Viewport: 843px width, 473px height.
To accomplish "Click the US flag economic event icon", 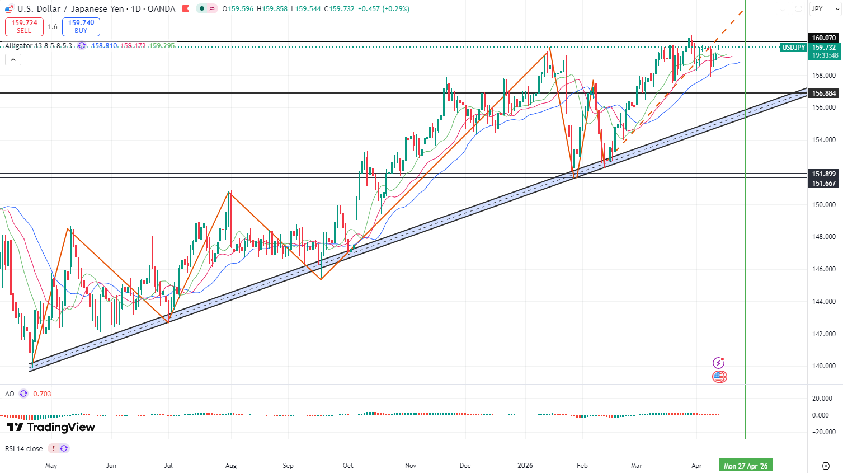I will point(719,377).
